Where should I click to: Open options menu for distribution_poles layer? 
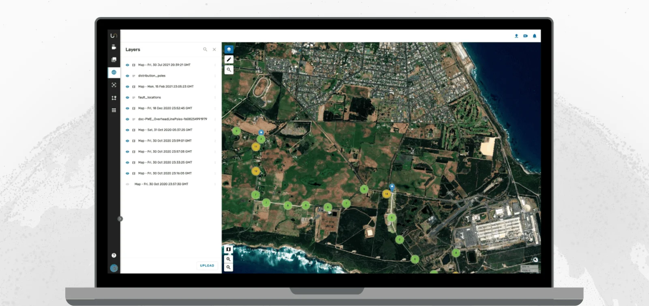click(x=215, y=76)
